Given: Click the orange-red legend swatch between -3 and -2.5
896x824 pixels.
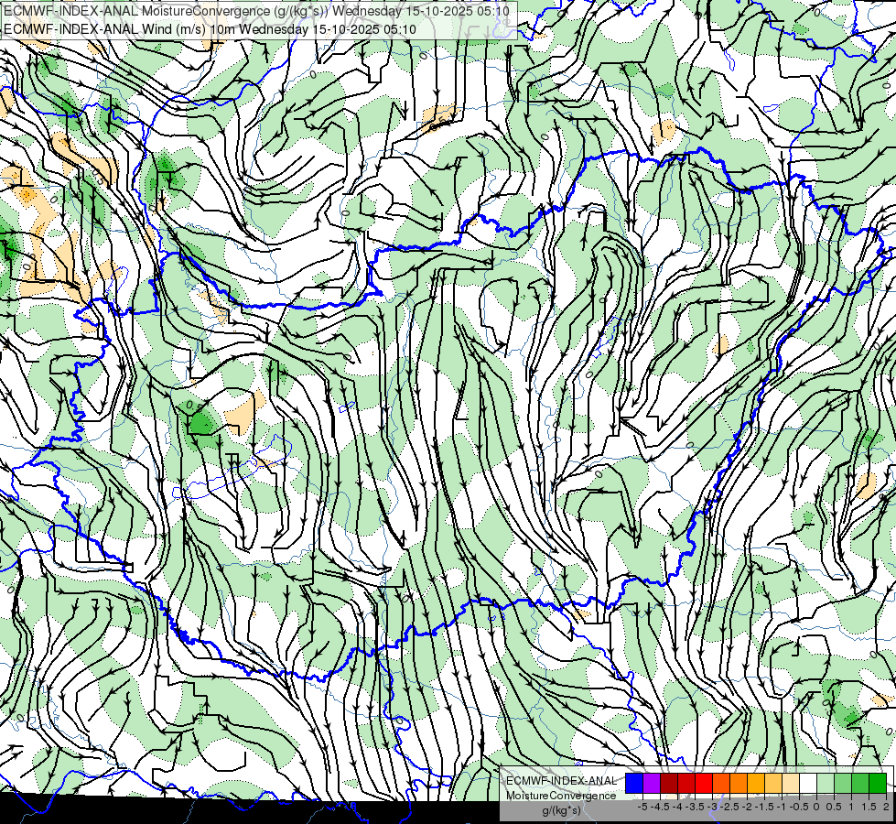Looking at the screenshot, I should (x=721, y=784).
